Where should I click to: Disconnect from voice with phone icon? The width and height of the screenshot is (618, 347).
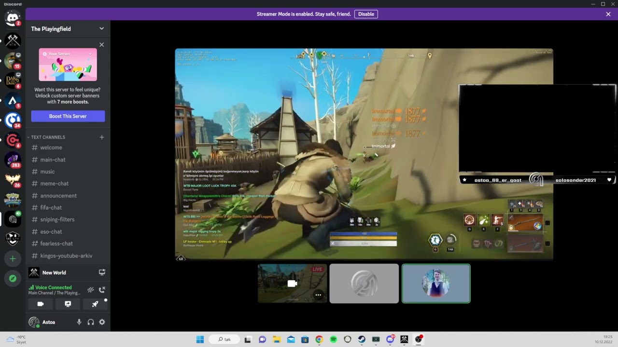click(102, 290)
